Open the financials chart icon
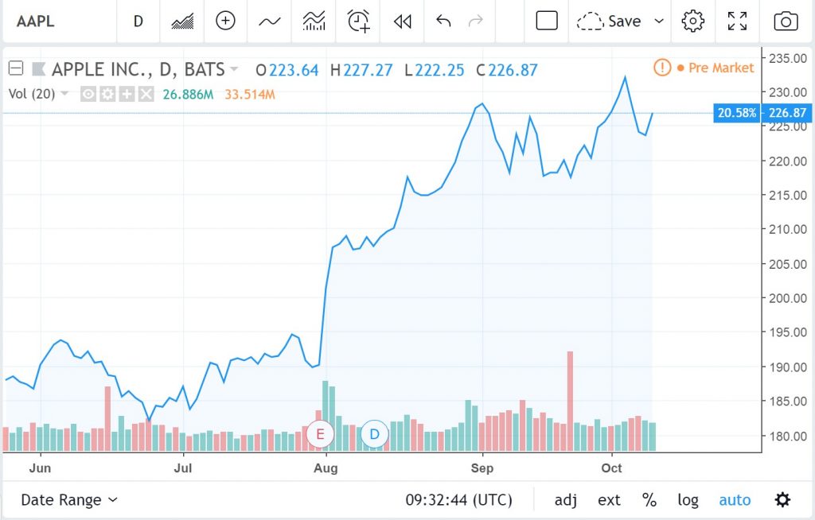 (314, 21)
